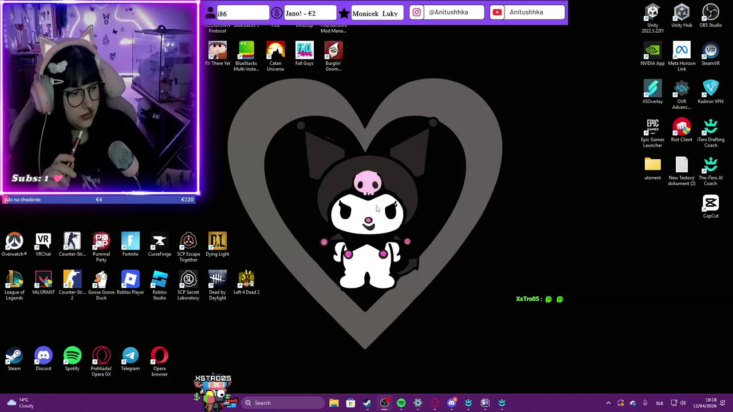Open the Counter-Strike 2 shortcut
This screenshot has height=412, width=733.
click(72, 286)
